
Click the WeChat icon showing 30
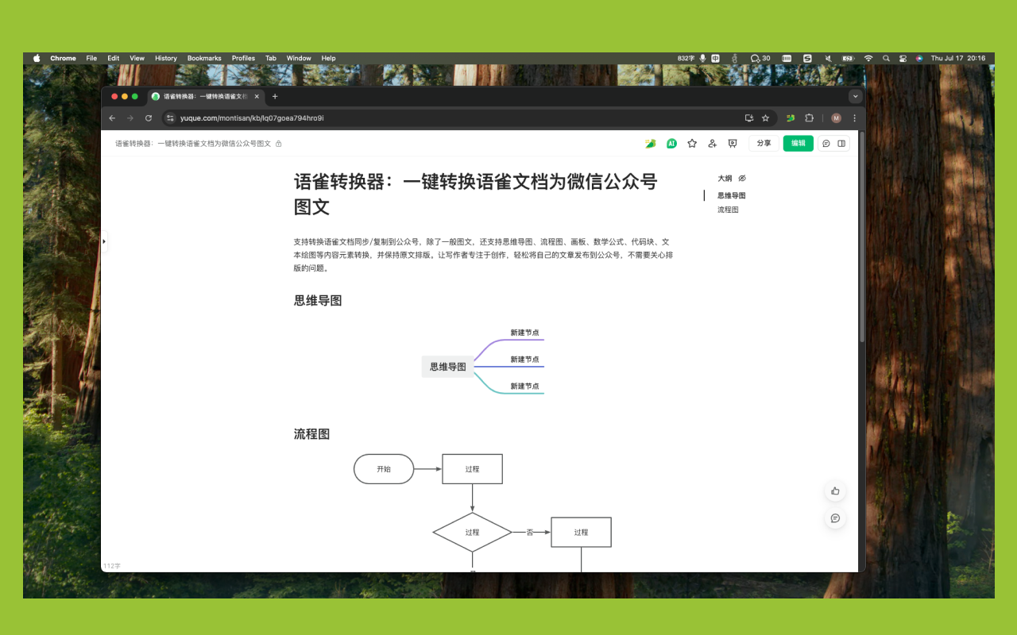(760, 58)
